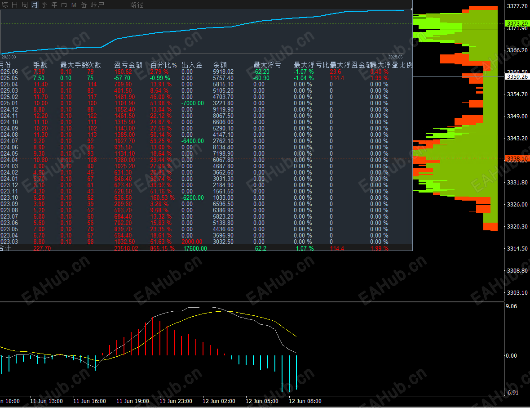Click the 3314.50 price axis label

517,248
